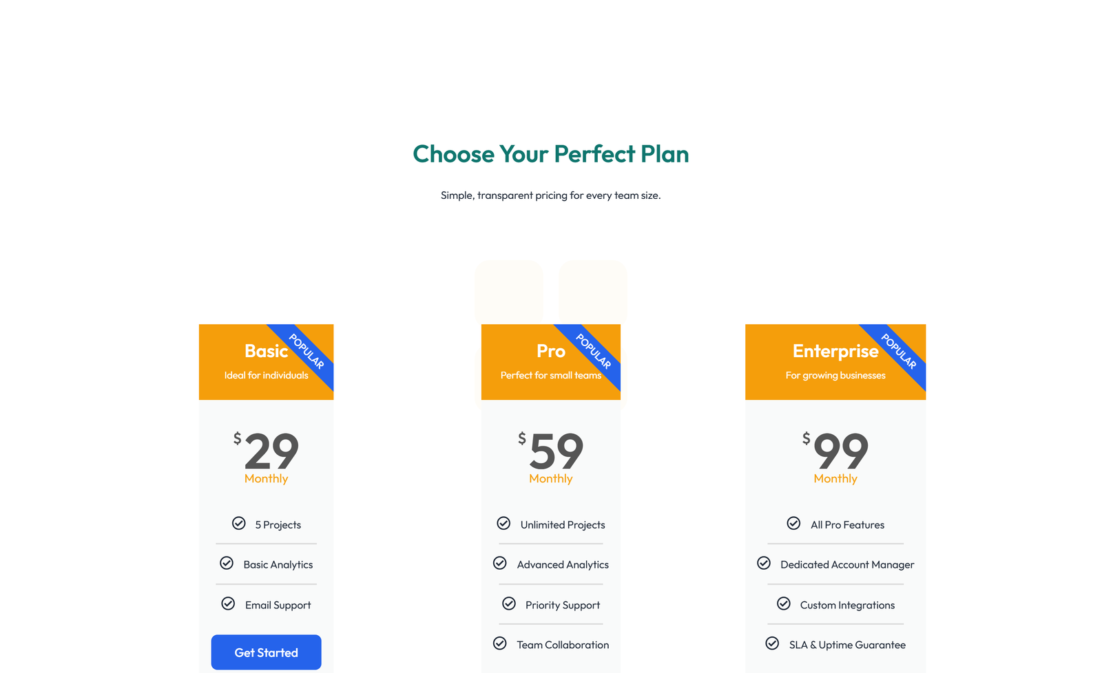Click the check icon next to "Basic Analytics"

point(227,563)
